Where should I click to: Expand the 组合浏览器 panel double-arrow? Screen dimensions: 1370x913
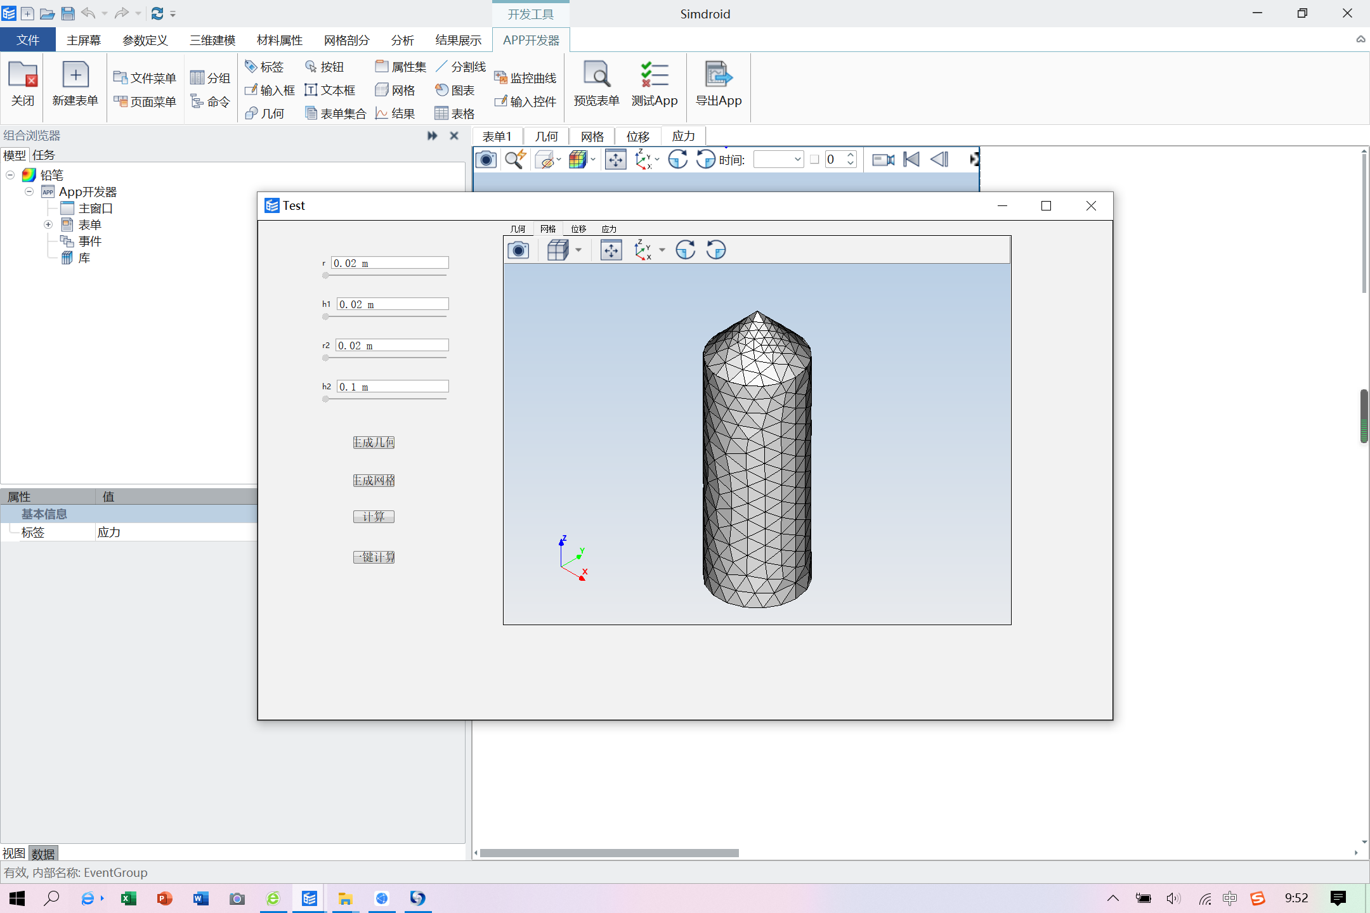click(x=433, y=136)
